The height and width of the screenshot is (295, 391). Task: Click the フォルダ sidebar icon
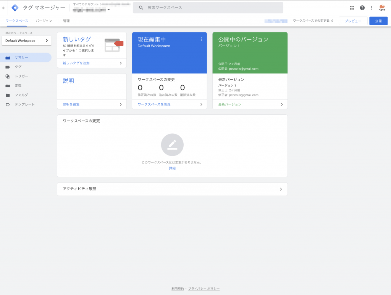pyautogui.click(x=8, y=95)
